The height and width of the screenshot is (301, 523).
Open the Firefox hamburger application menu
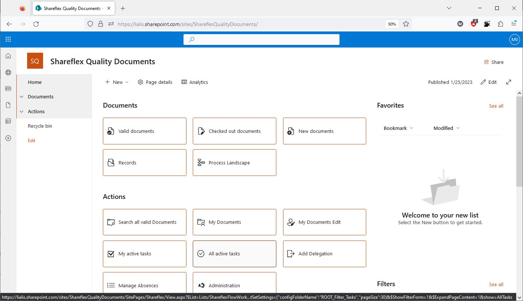514,24
